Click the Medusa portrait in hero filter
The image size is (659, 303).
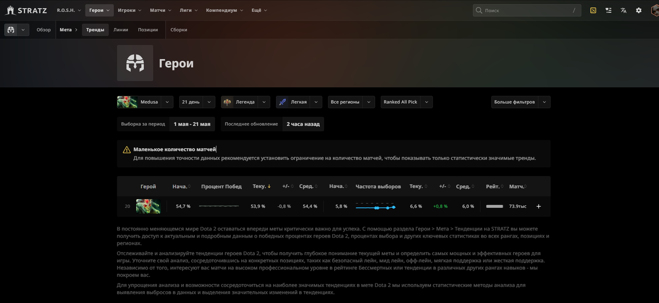coord(127,102)
